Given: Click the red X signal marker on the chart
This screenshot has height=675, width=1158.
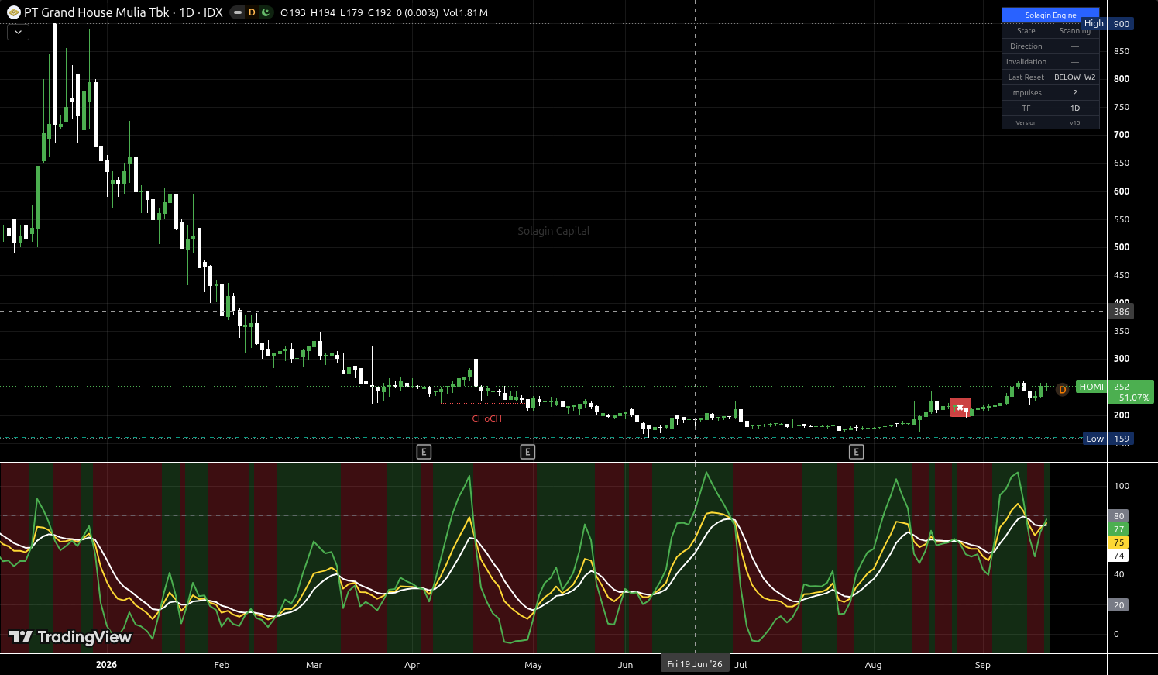Looking at the screenshot, I should (x=960, y=408).
